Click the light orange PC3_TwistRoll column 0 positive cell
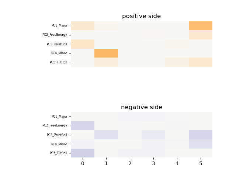 (83, 44)
